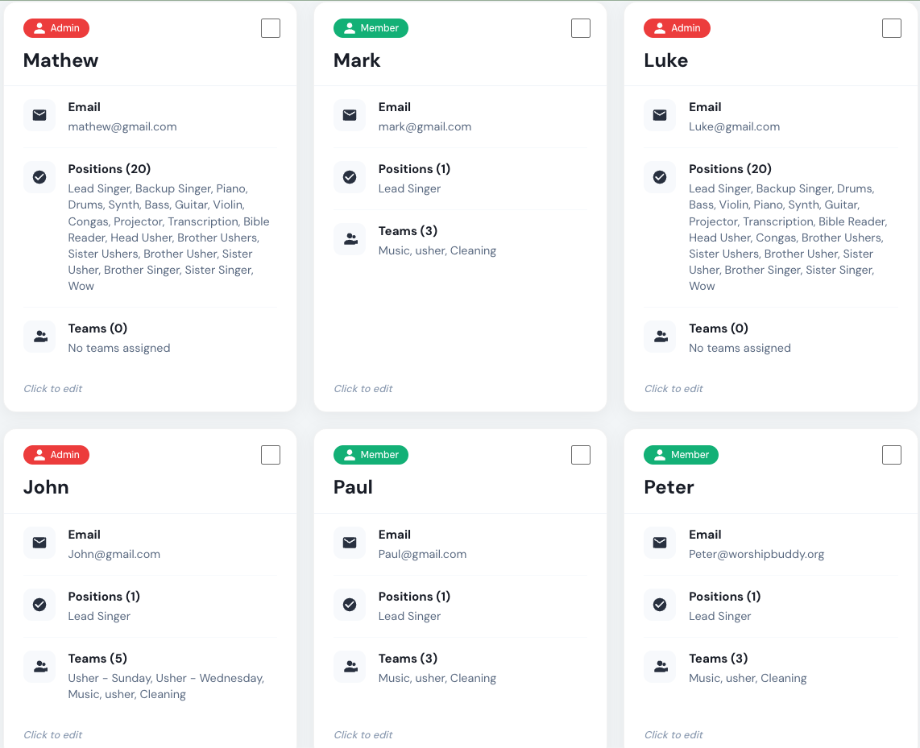Image resolution: width=920 pixels, height=748 pixels.
Task: Click the positions checkmark icon on Peter's card
Action: pos(660,605)
